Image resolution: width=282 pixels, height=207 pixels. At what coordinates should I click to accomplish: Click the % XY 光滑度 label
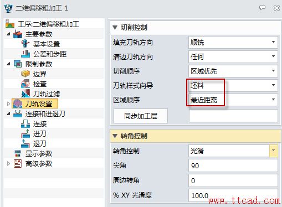pos(132,195)
